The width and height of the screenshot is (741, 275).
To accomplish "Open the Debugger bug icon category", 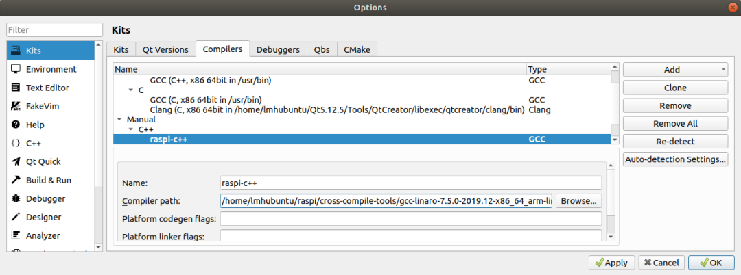I will [x=15, y=198].
